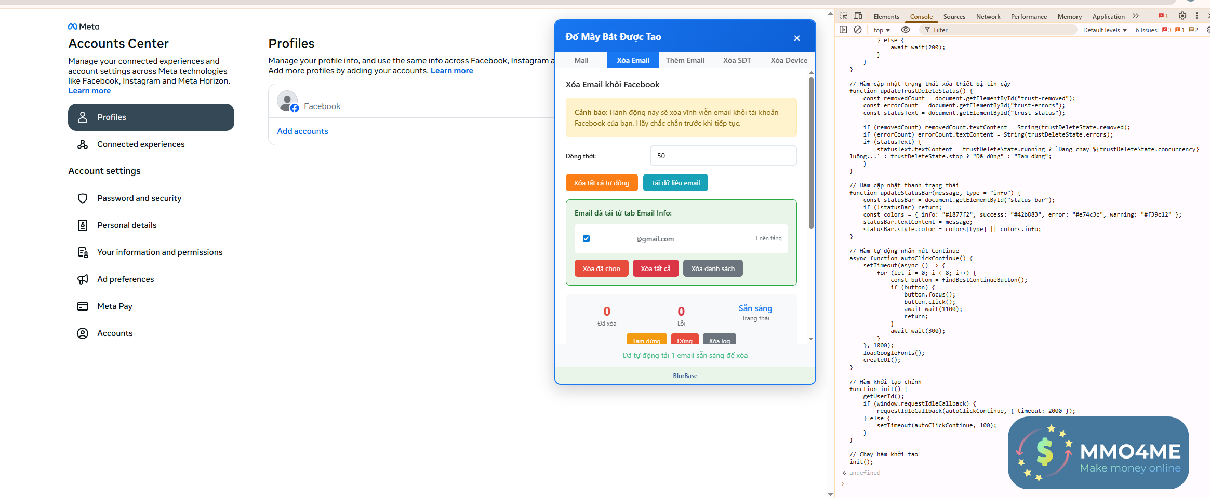Open the Memory tab in DevTools
1210x498 pixels.
click(x=1070, y=17)
